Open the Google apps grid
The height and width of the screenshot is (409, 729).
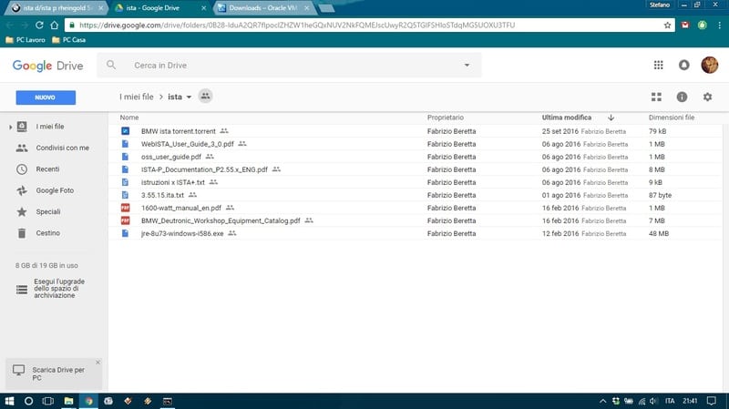pos(658,65)
